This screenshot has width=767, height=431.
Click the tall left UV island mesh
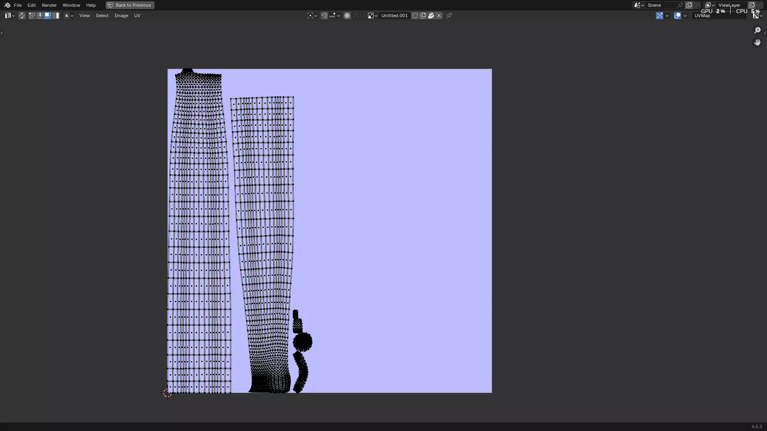tap(199, 231)
